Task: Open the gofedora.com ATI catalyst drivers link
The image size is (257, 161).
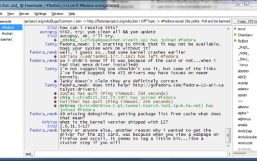Action: (x=178, y=85)
